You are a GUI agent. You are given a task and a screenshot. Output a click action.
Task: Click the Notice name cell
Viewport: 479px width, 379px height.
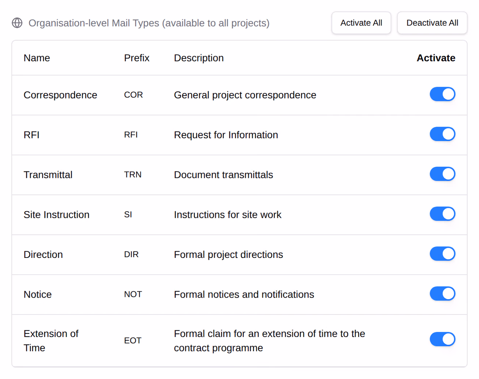point(38,294)
